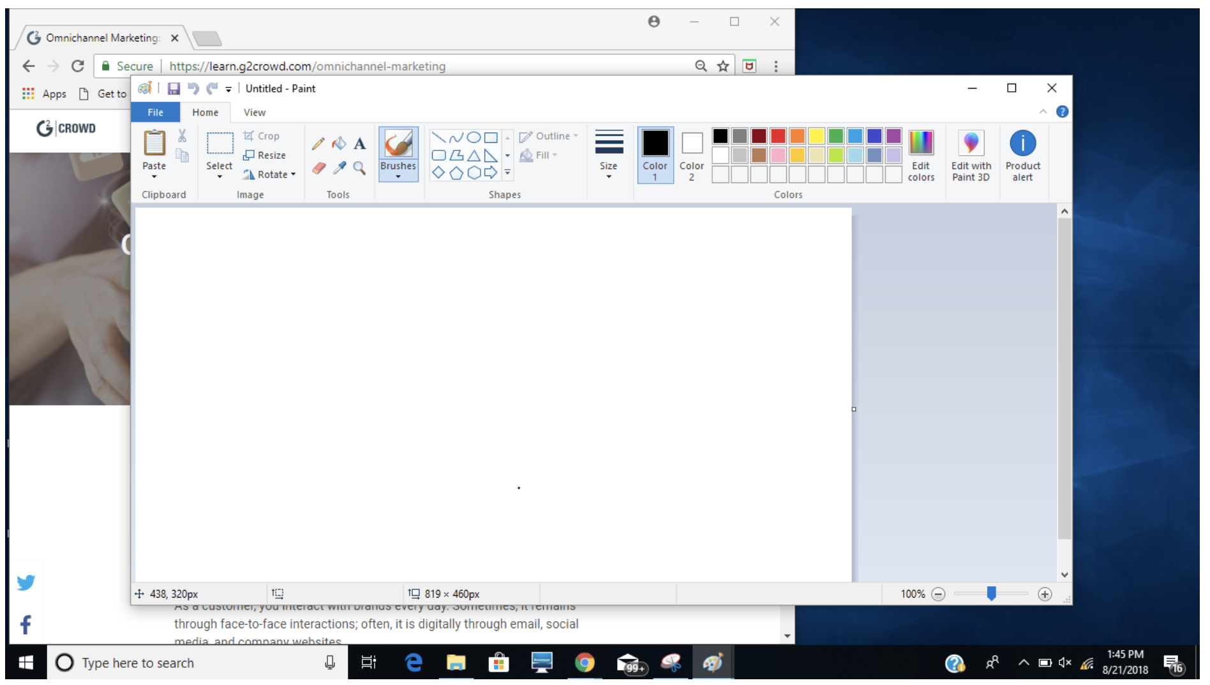
Task: Set Color 1 as the active color
Action: click(655, 155)
